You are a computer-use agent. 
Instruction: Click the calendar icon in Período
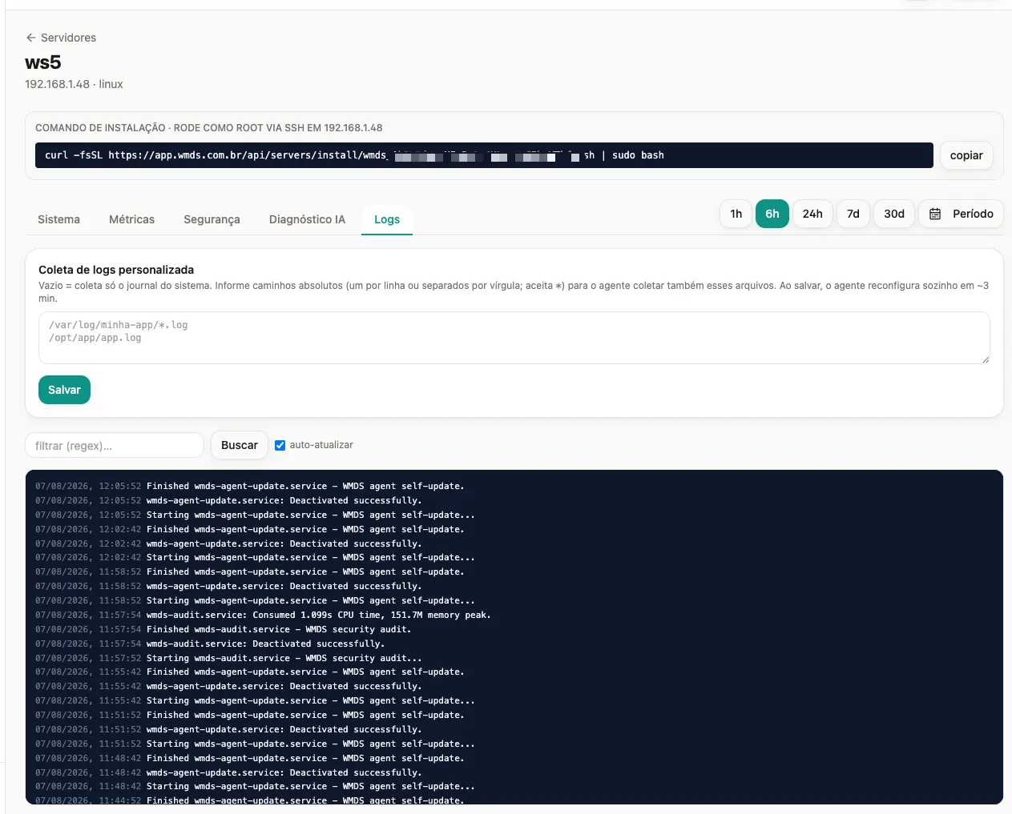[935, 214]
